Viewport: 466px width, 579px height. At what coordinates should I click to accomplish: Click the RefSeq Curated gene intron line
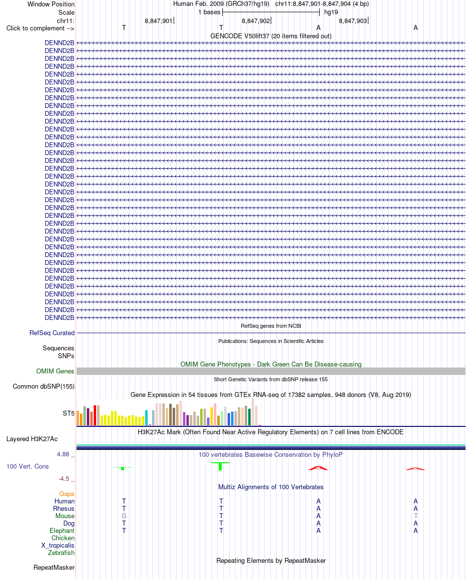271,333
